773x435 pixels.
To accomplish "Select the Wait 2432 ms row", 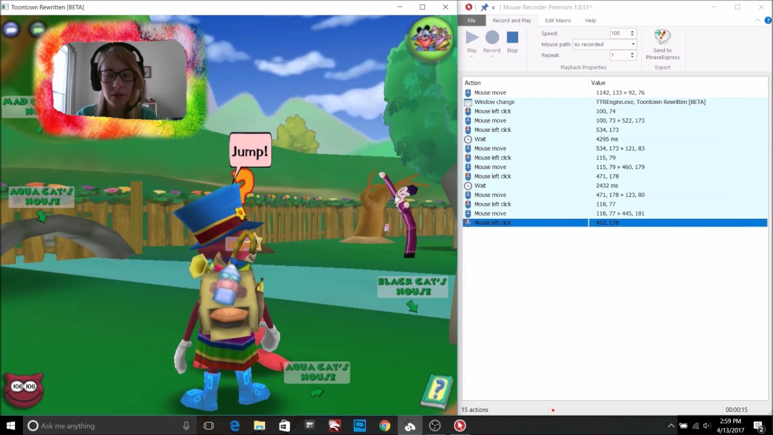I will coord(615,185).
